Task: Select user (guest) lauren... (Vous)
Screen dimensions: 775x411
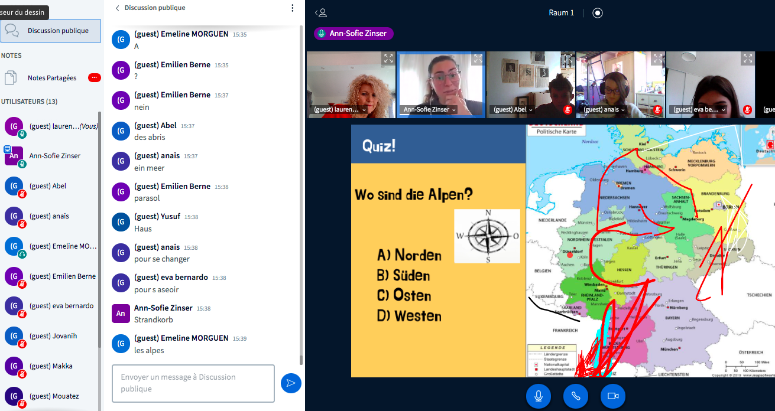Action: coord(50,126)
